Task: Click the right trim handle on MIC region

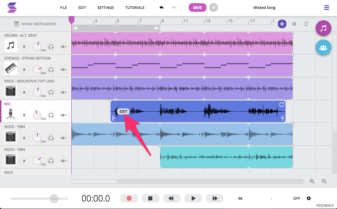Action: (282, 118)
